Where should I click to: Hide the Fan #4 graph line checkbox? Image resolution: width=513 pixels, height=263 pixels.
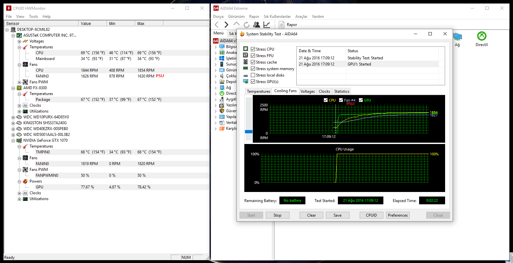tap(341, 100)
